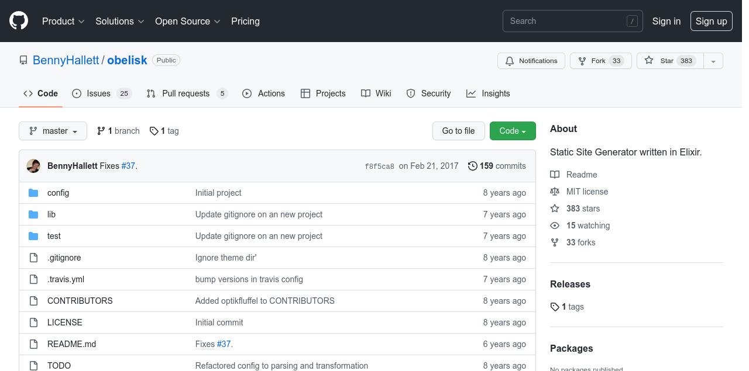Open the Pull requests tab
This screenshot has height=371, width=749.
pyautogui.click(x=187, y=93)
